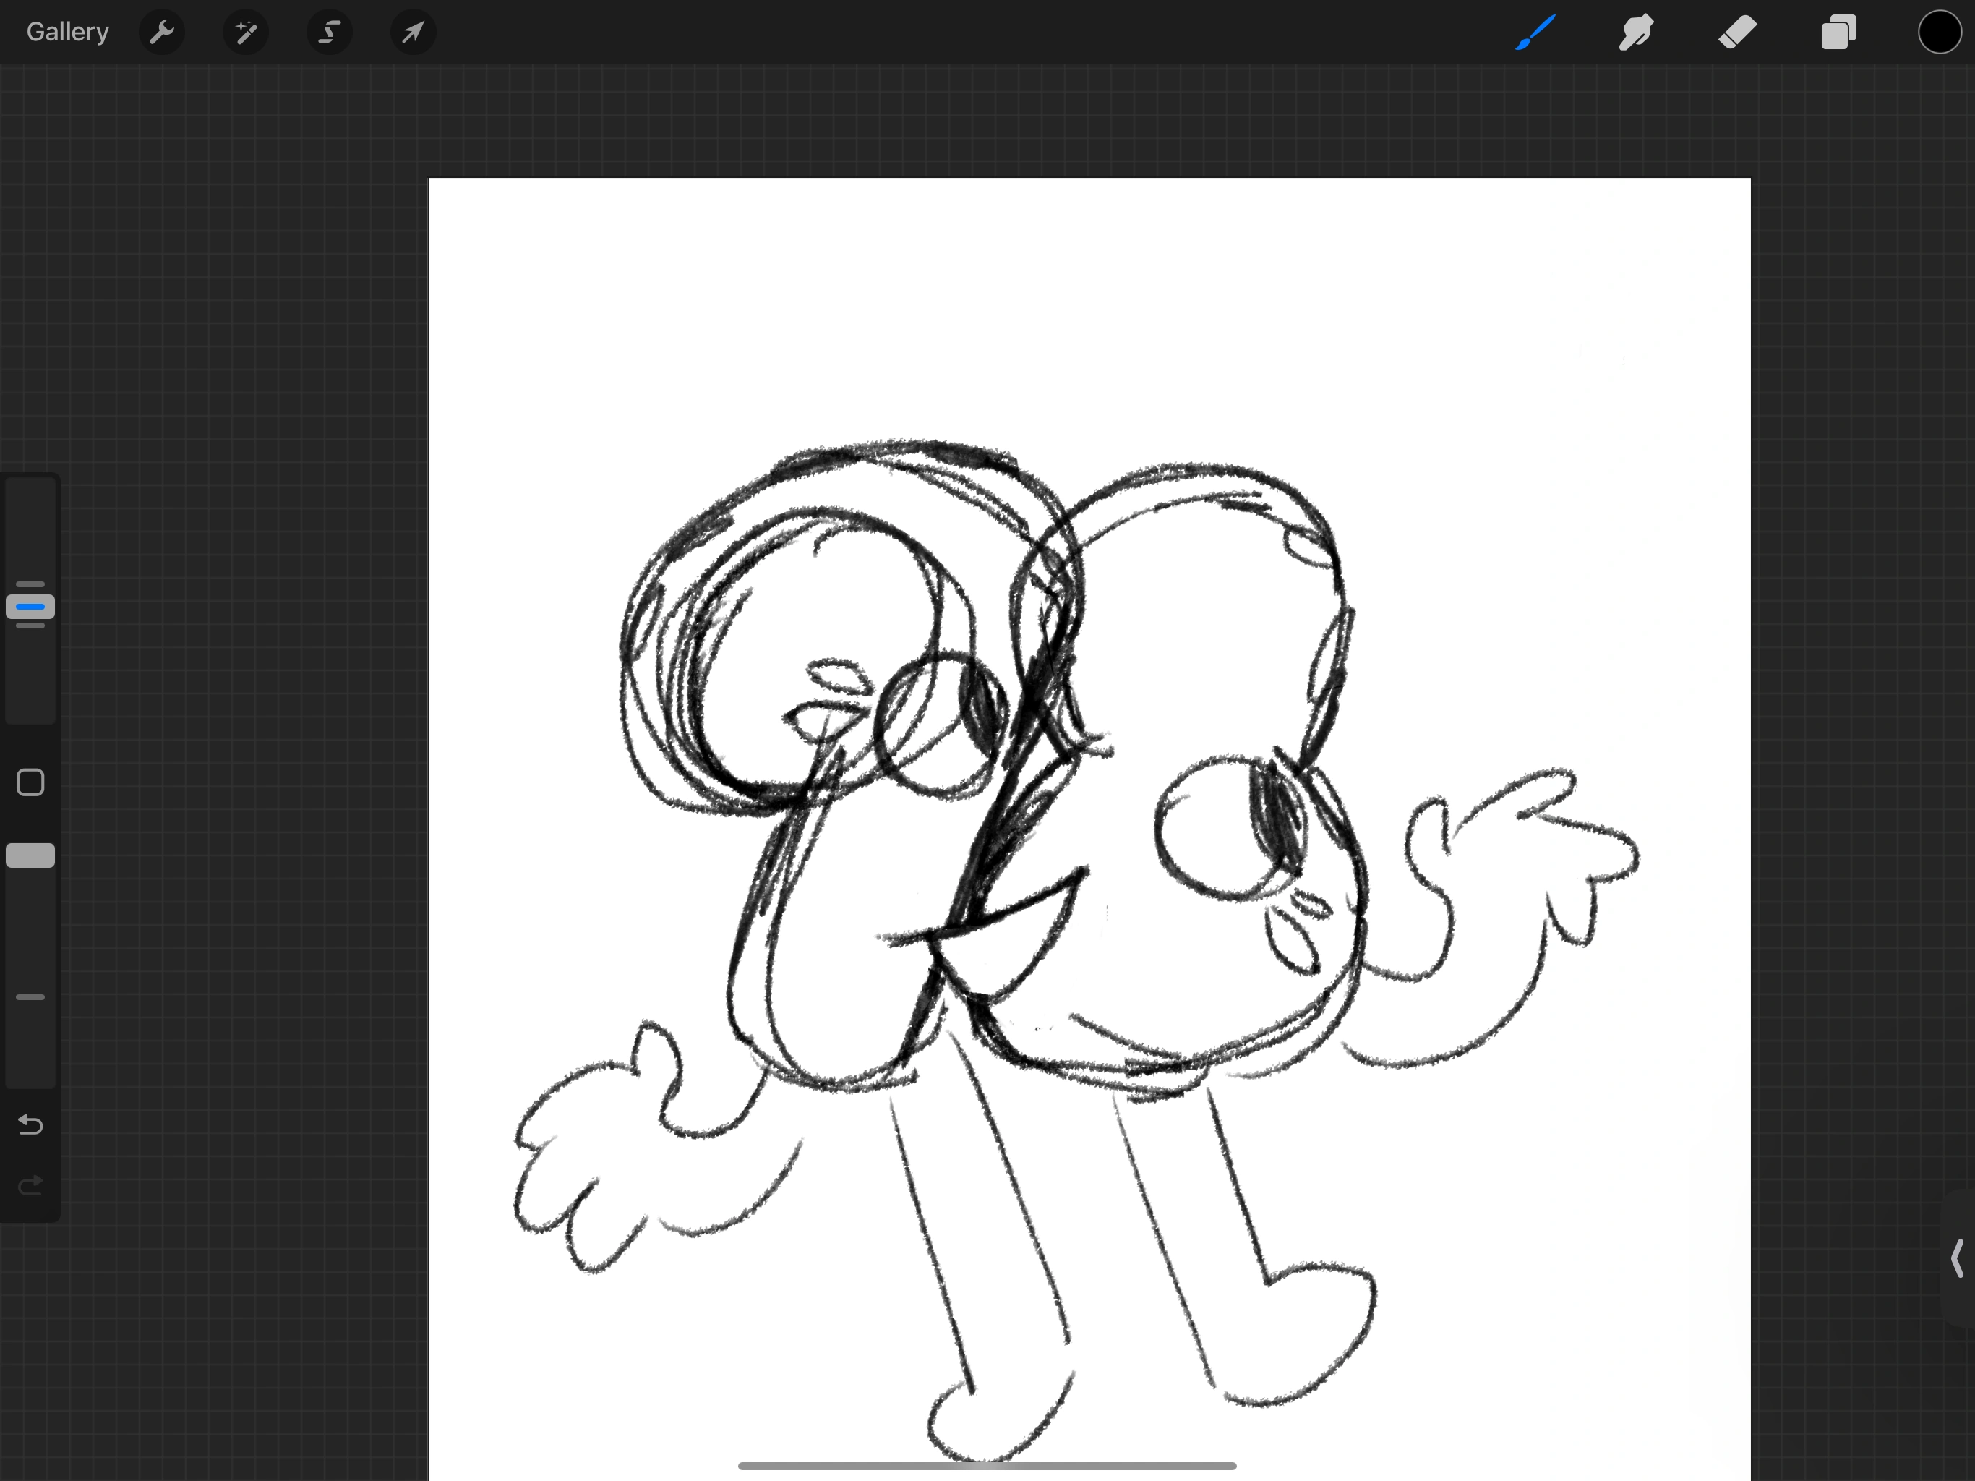1975x1481 pixels.
Task: Return to the Gallery
Action: (68, 32)
